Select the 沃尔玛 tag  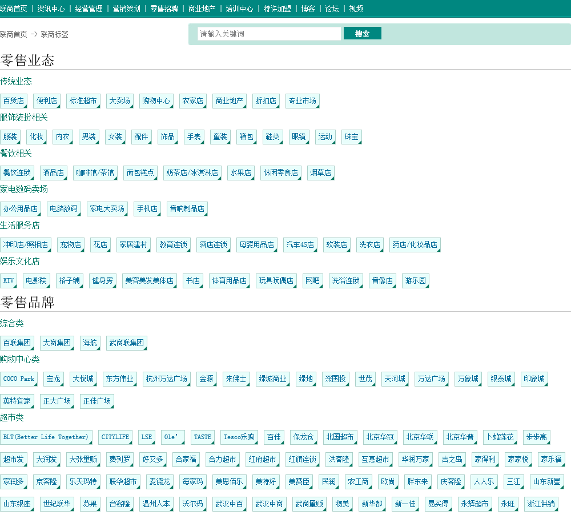pos(192,504)
